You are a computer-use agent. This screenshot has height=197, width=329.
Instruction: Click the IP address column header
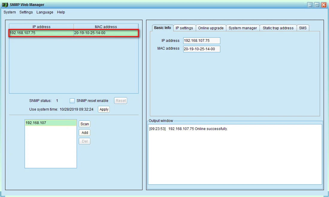[41, 27]
